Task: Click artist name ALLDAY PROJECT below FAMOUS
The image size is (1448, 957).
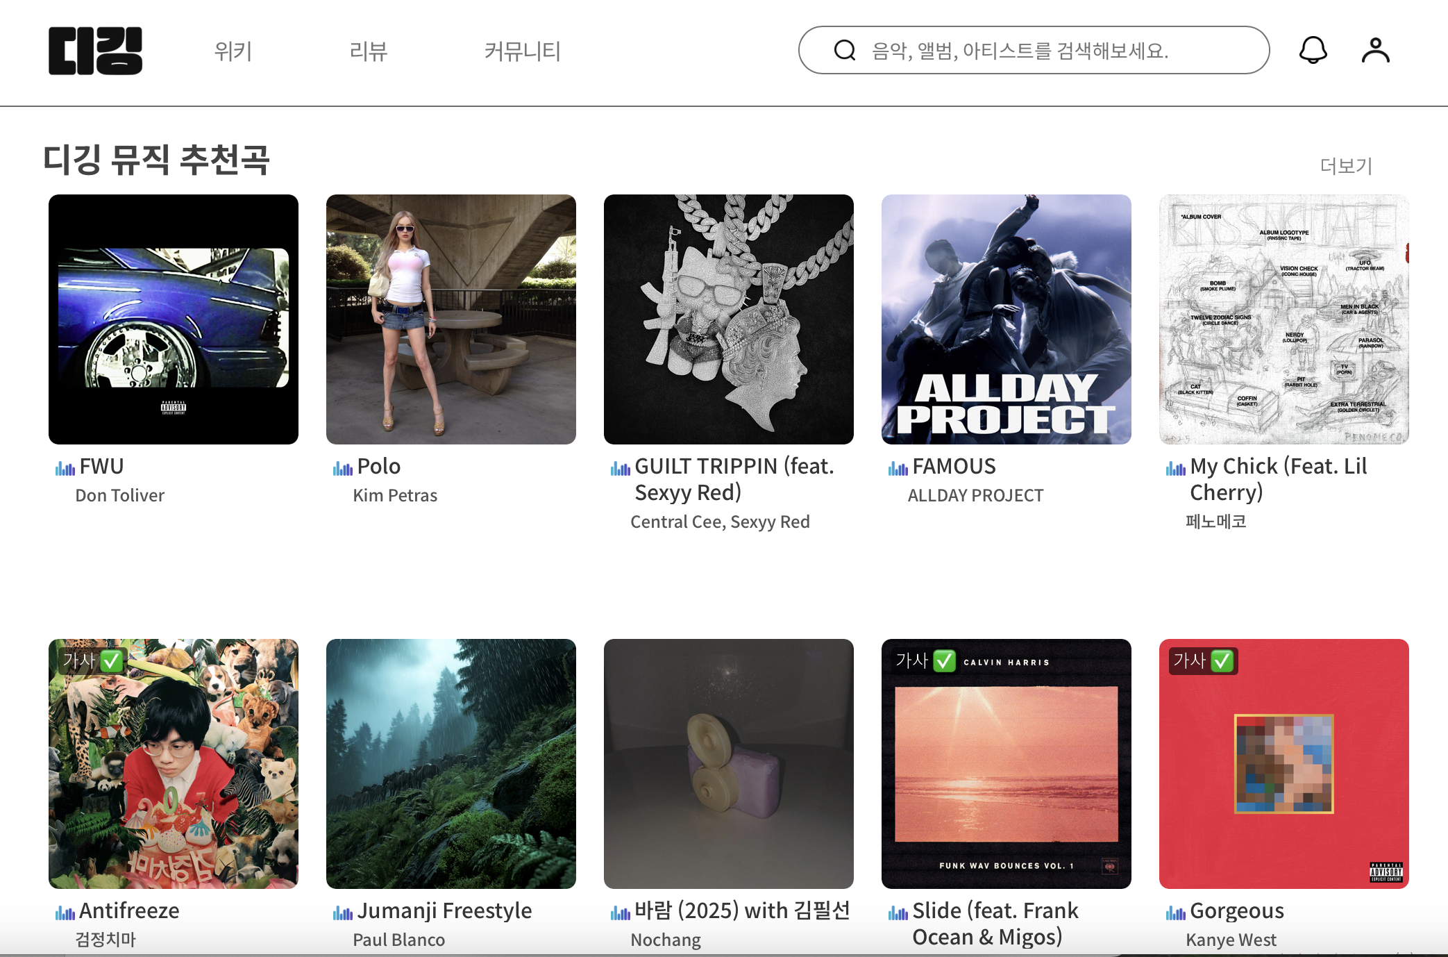Action: 975,495
